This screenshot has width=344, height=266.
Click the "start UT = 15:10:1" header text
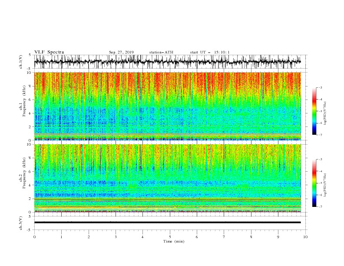click(210, 52)
